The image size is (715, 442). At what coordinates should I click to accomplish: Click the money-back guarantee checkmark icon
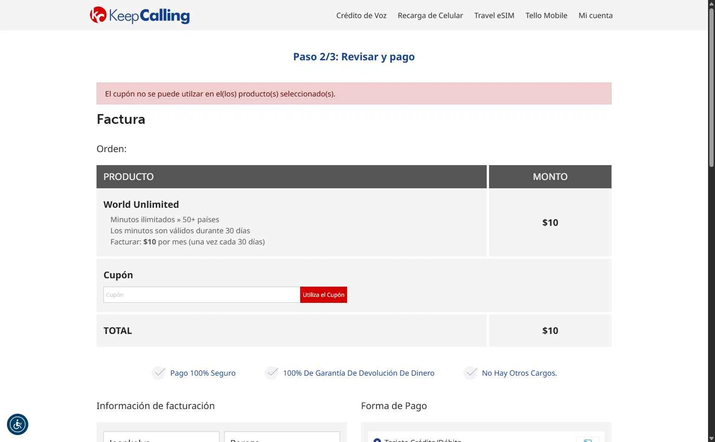pos(271,373)
